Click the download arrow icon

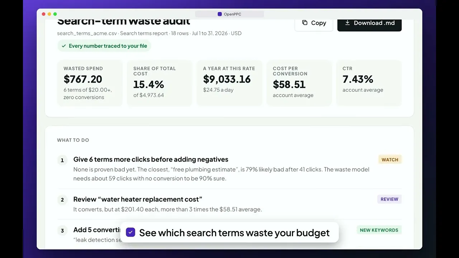click(x=347, y=23)
